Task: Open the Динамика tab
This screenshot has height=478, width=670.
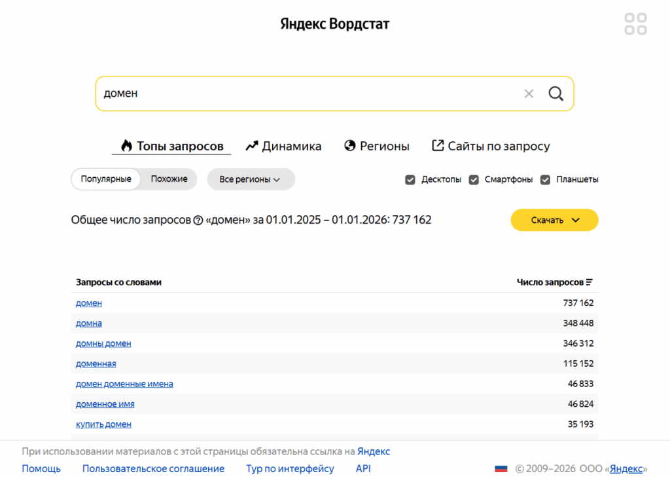Action: click(283, 146)
